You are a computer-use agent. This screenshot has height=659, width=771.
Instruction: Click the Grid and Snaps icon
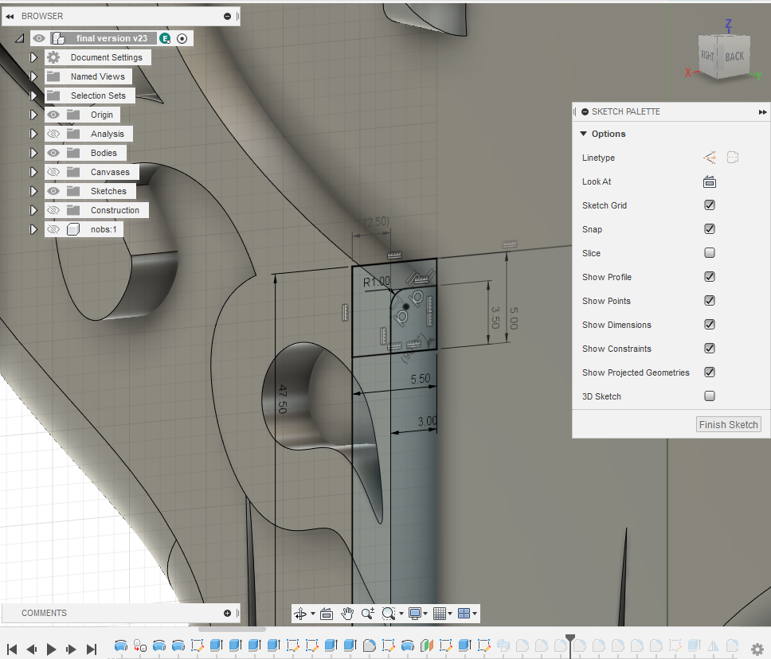pos(440,614)
